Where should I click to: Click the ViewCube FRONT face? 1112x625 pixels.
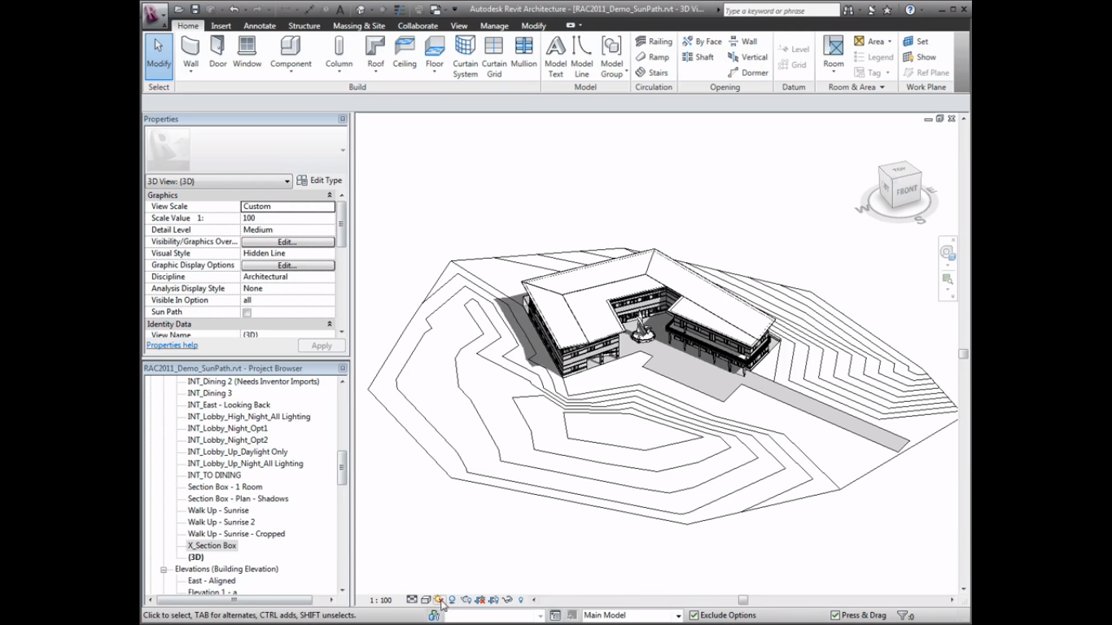pos(906,191)
